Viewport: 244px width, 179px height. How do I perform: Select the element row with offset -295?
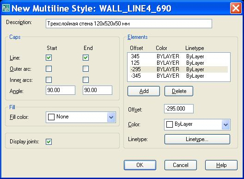click(179, 69)
